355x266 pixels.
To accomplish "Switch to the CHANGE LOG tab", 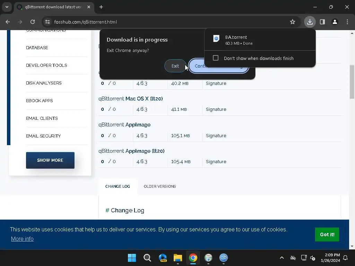I will [x=118, y=186].
